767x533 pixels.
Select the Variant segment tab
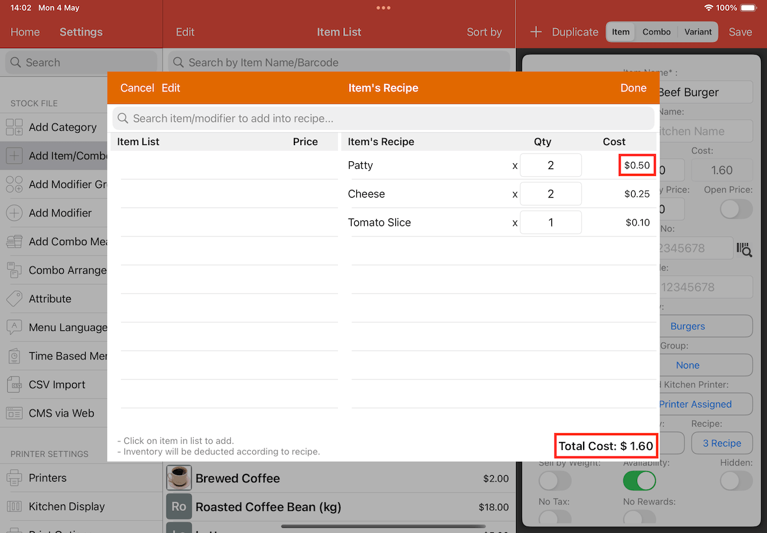click(697, 32)
